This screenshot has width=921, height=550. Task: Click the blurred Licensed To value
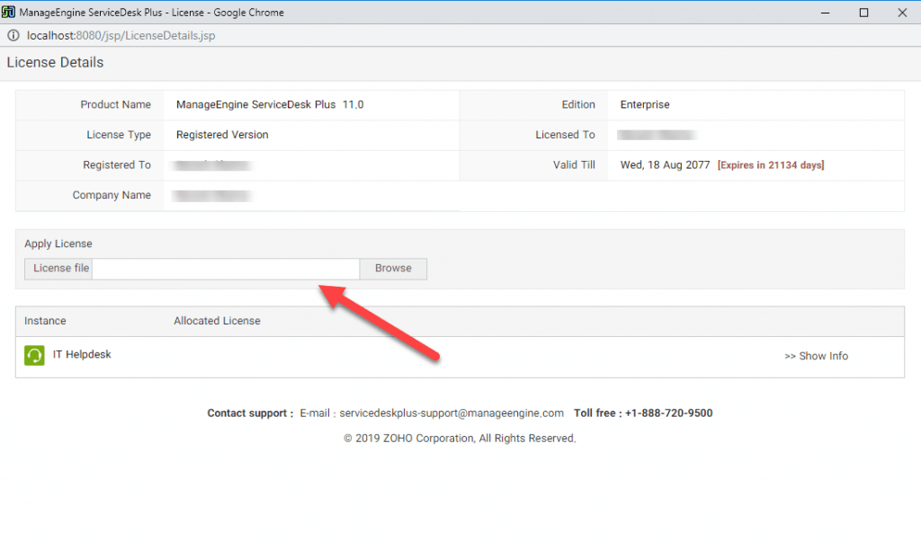(656, 135)
